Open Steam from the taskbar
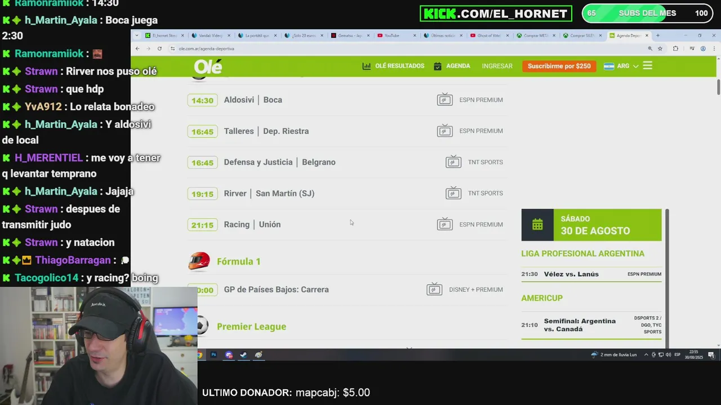Viewport: 721px width, 405px height. click(243, 355)
